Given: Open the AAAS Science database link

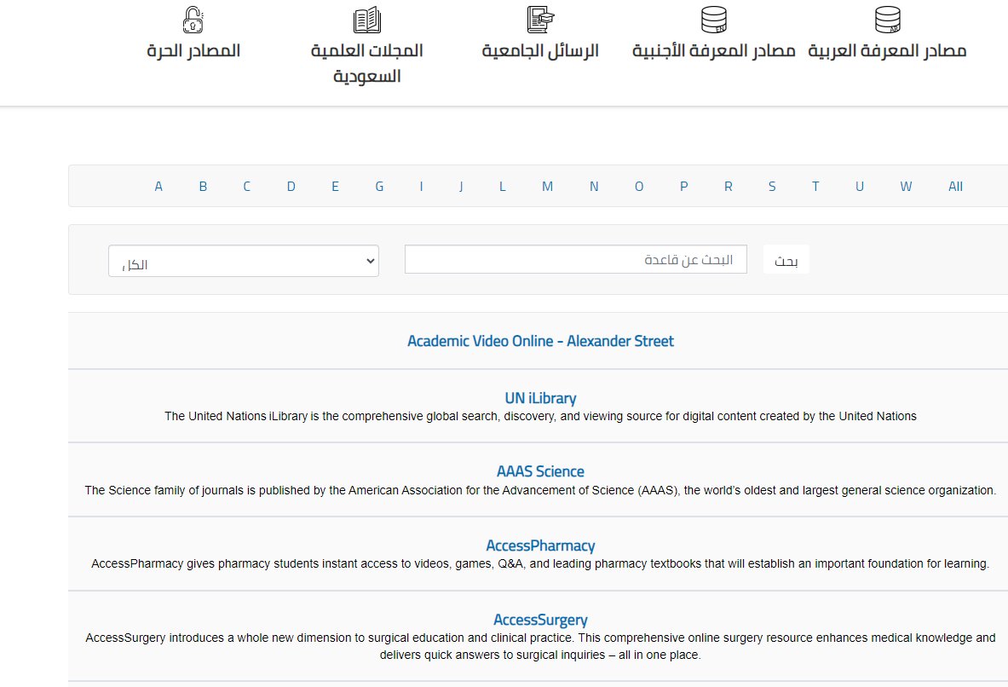Looking at the screenshot, I should [541, 471].
